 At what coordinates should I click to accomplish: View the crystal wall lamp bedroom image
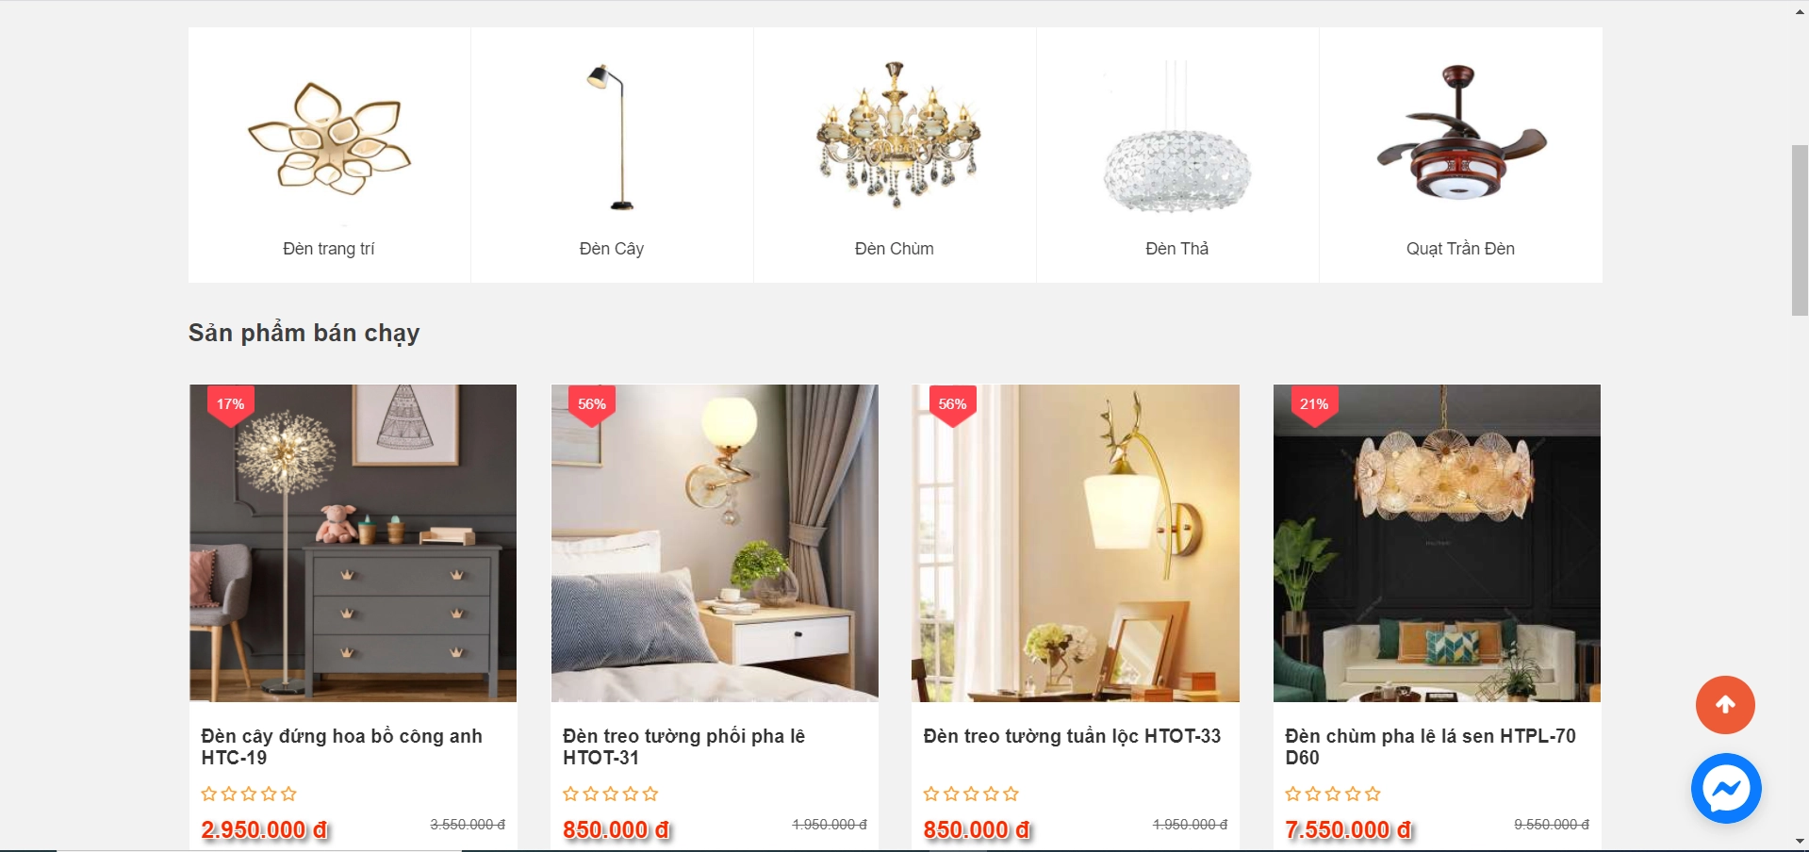click(715, 543)
